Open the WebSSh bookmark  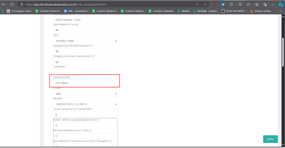click(184, 11)
